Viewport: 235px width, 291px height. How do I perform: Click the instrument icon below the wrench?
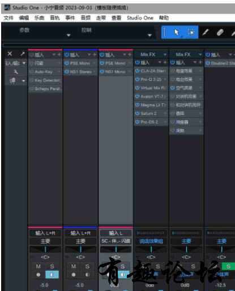13,81
